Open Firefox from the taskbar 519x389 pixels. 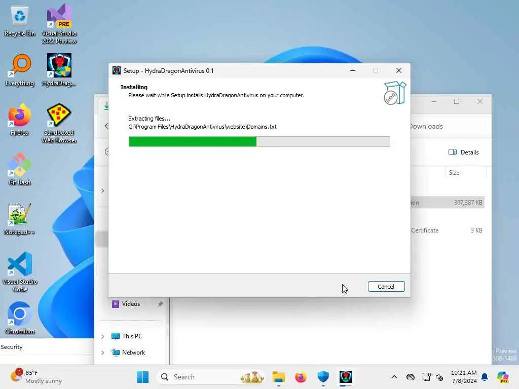click(x=301, y=377)
